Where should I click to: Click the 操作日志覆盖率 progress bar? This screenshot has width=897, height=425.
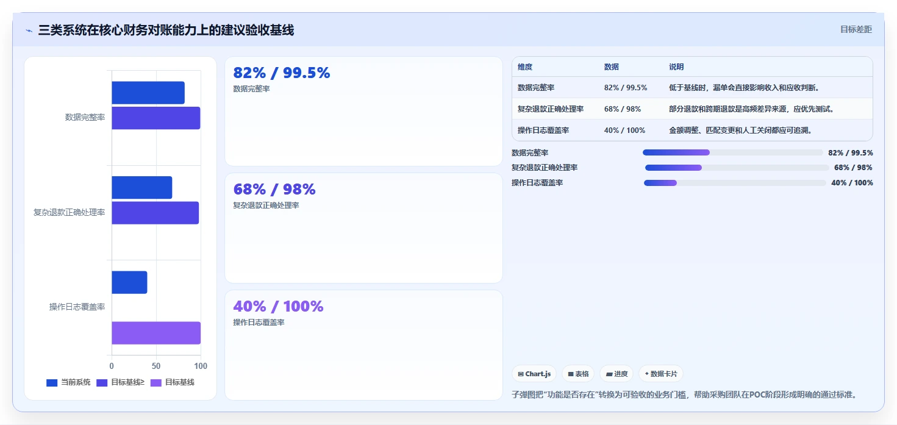735,183
